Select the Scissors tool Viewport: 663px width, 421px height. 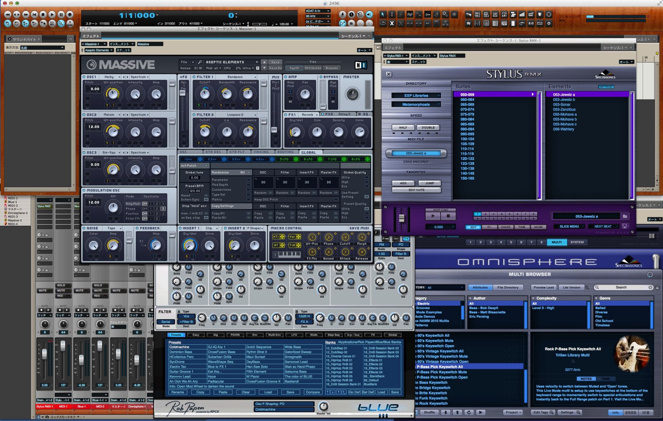[401, 23]
